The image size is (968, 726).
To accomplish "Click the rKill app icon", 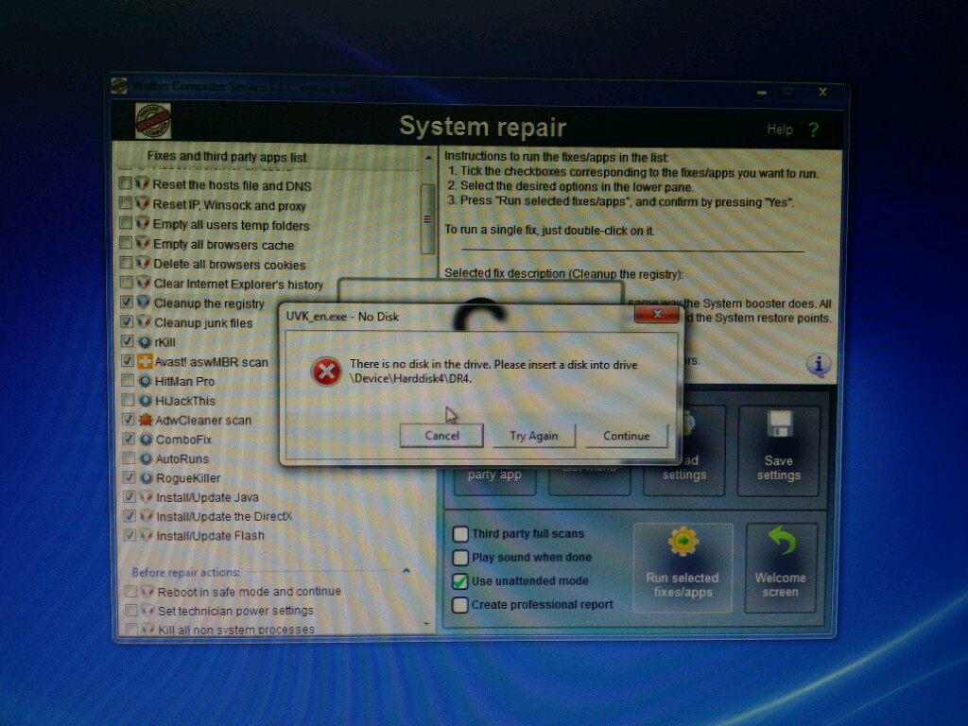I will click(x=145, y=341).
